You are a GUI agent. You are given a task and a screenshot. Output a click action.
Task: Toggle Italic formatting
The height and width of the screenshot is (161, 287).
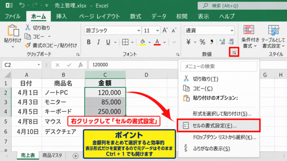(99, 42)
